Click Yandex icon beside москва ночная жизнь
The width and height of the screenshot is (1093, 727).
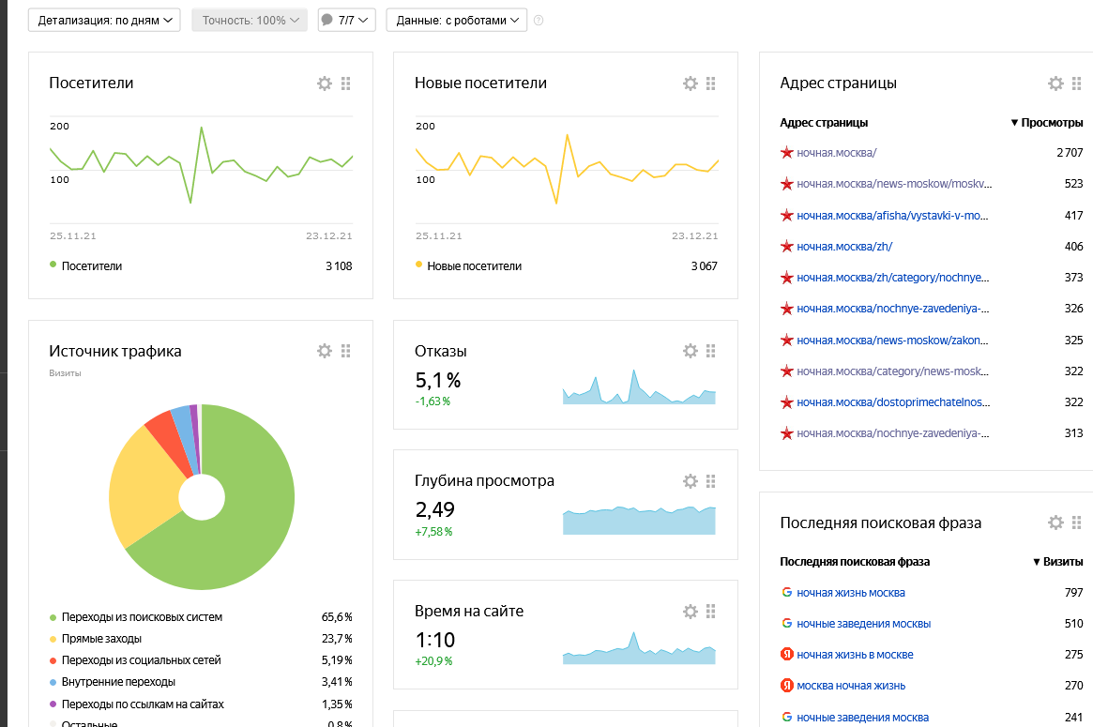(787, 685)
